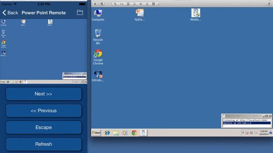Open VM settings wrench icon
273x153 pixels.
[115, 4]
